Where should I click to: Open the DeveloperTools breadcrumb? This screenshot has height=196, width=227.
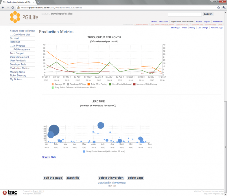(x=197, y=24)
